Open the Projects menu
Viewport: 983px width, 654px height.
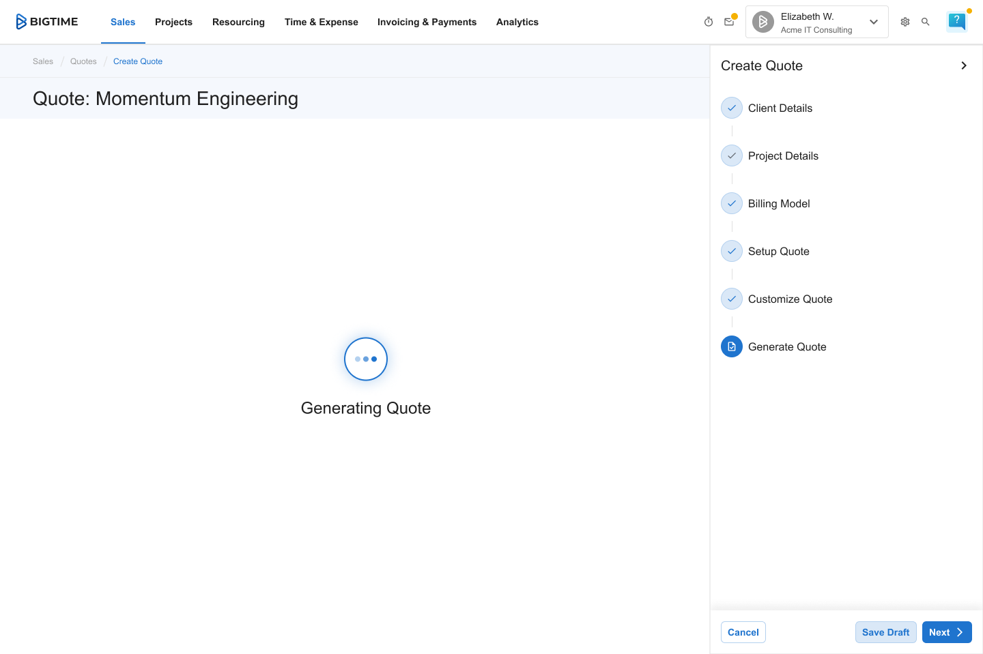tap(173, 22)
